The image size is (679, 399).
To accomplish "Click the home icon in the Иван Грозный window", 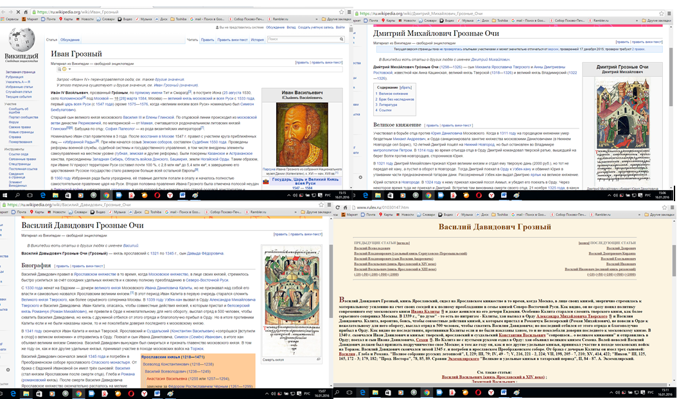I will pos(26,12).
